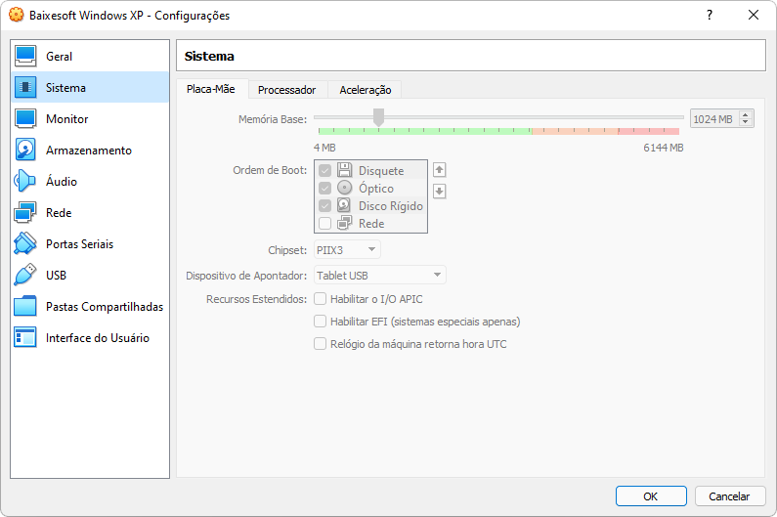Image resolution: width=777 pixels, height=517 pixels.
Task: Check Relógio da máquina retorna hora UTC
Action: coord(321,343)
